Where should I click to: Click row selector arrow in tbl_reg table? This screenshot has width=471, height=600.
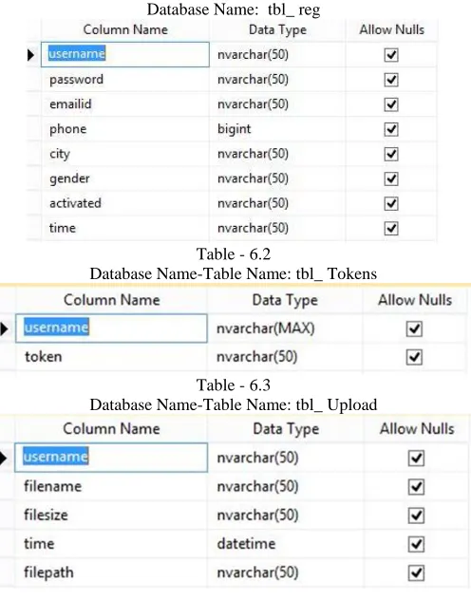tap(31, 55)
